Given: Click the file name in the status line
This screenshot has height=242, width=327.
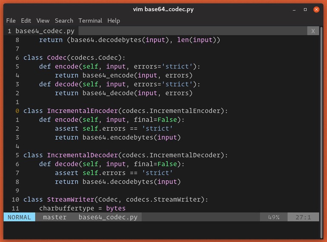Looking at the screenshot, I should click(108, 217).
